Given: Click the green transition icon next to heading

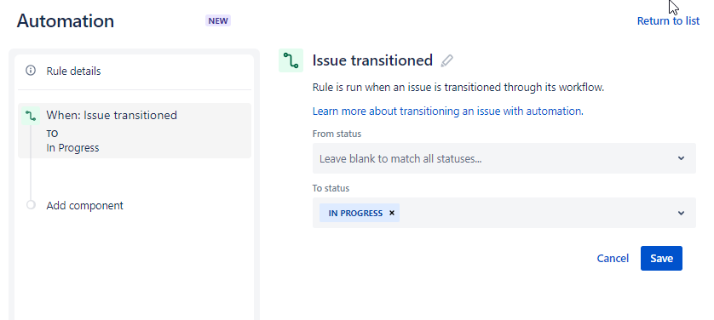Looking at the screenshot, I should pos(291,60).
